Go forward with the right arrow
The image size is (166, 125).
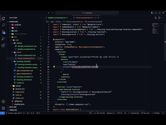[x=52, y=13]
